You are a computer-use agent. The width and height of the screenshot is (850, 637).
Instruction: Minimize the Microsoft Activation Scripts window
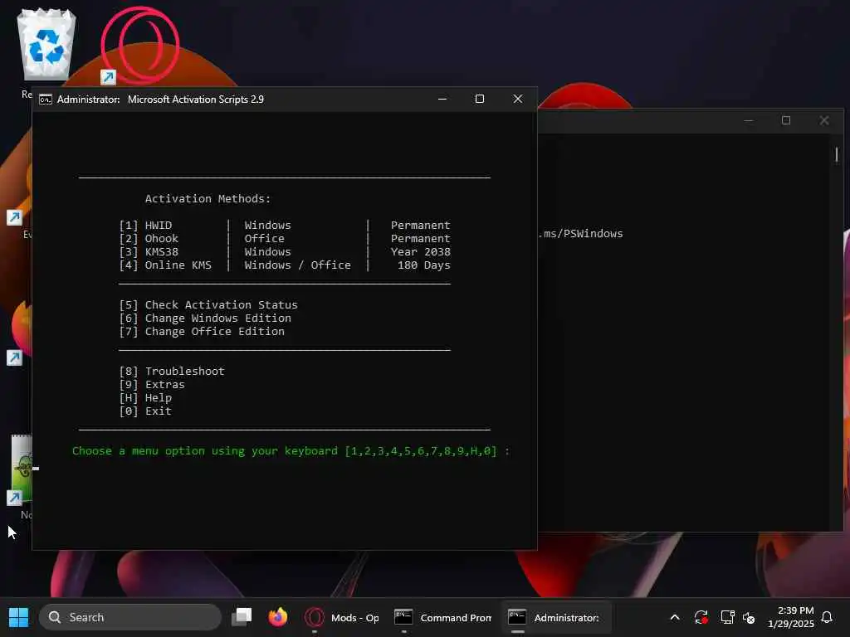point(442,100)
